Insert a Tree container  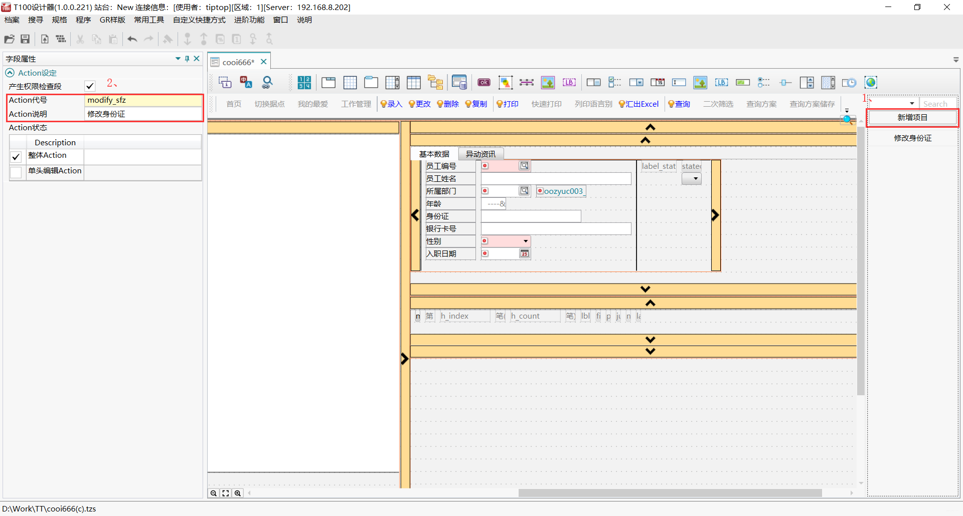point(435,82)
